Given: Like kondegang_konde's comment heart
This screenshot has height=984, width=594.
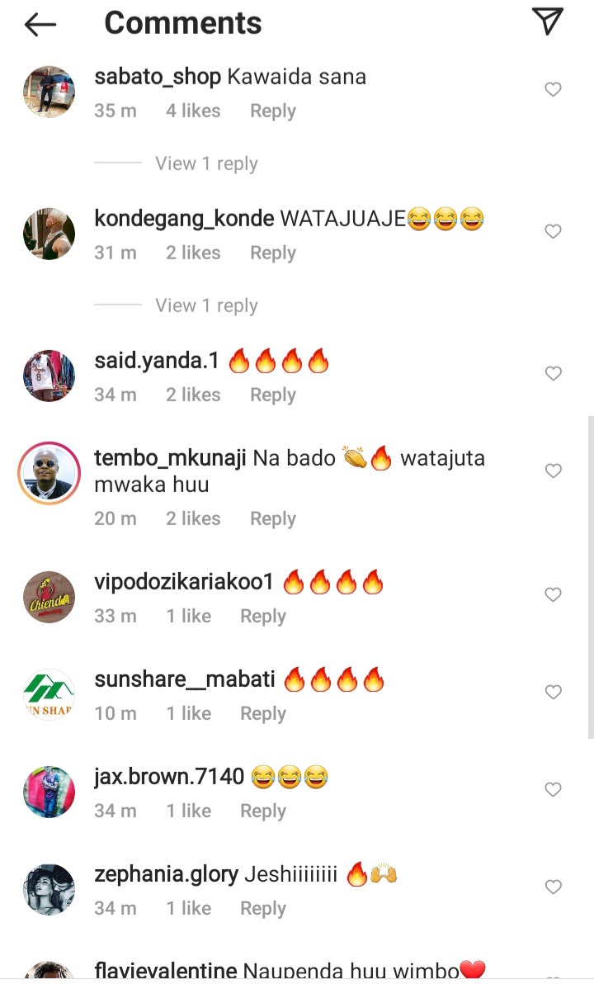Looking at the screenshot, I should 553,231.
